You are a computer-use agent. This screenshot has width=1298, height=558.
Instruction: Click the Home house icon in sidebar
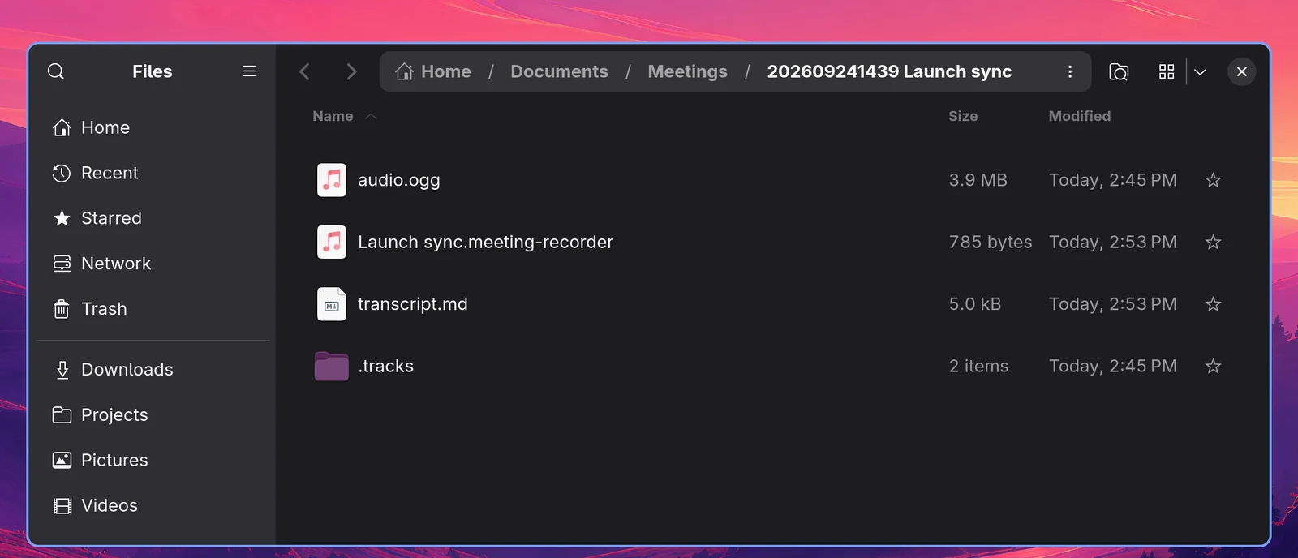click(x=62, y=127)
